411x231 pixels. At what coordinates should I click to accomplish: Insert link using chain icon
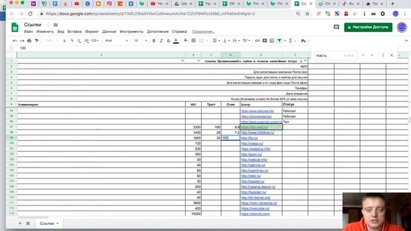[258, 40]
